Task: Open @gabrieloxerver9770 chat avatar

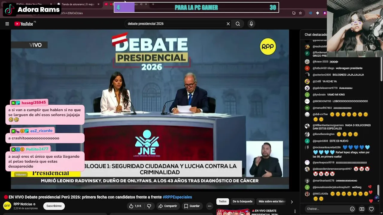Action: [307, 88]
